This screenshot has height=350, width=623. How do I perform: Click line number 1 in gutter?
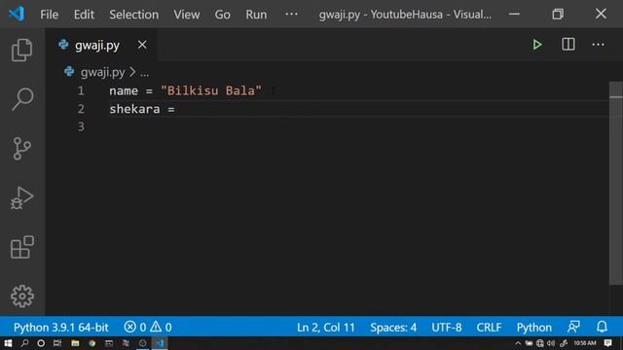81,90
